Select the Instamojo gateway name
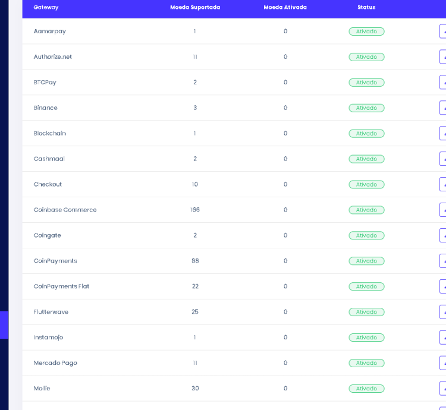This screenshot has height=410, width=446. click(48, 338)
